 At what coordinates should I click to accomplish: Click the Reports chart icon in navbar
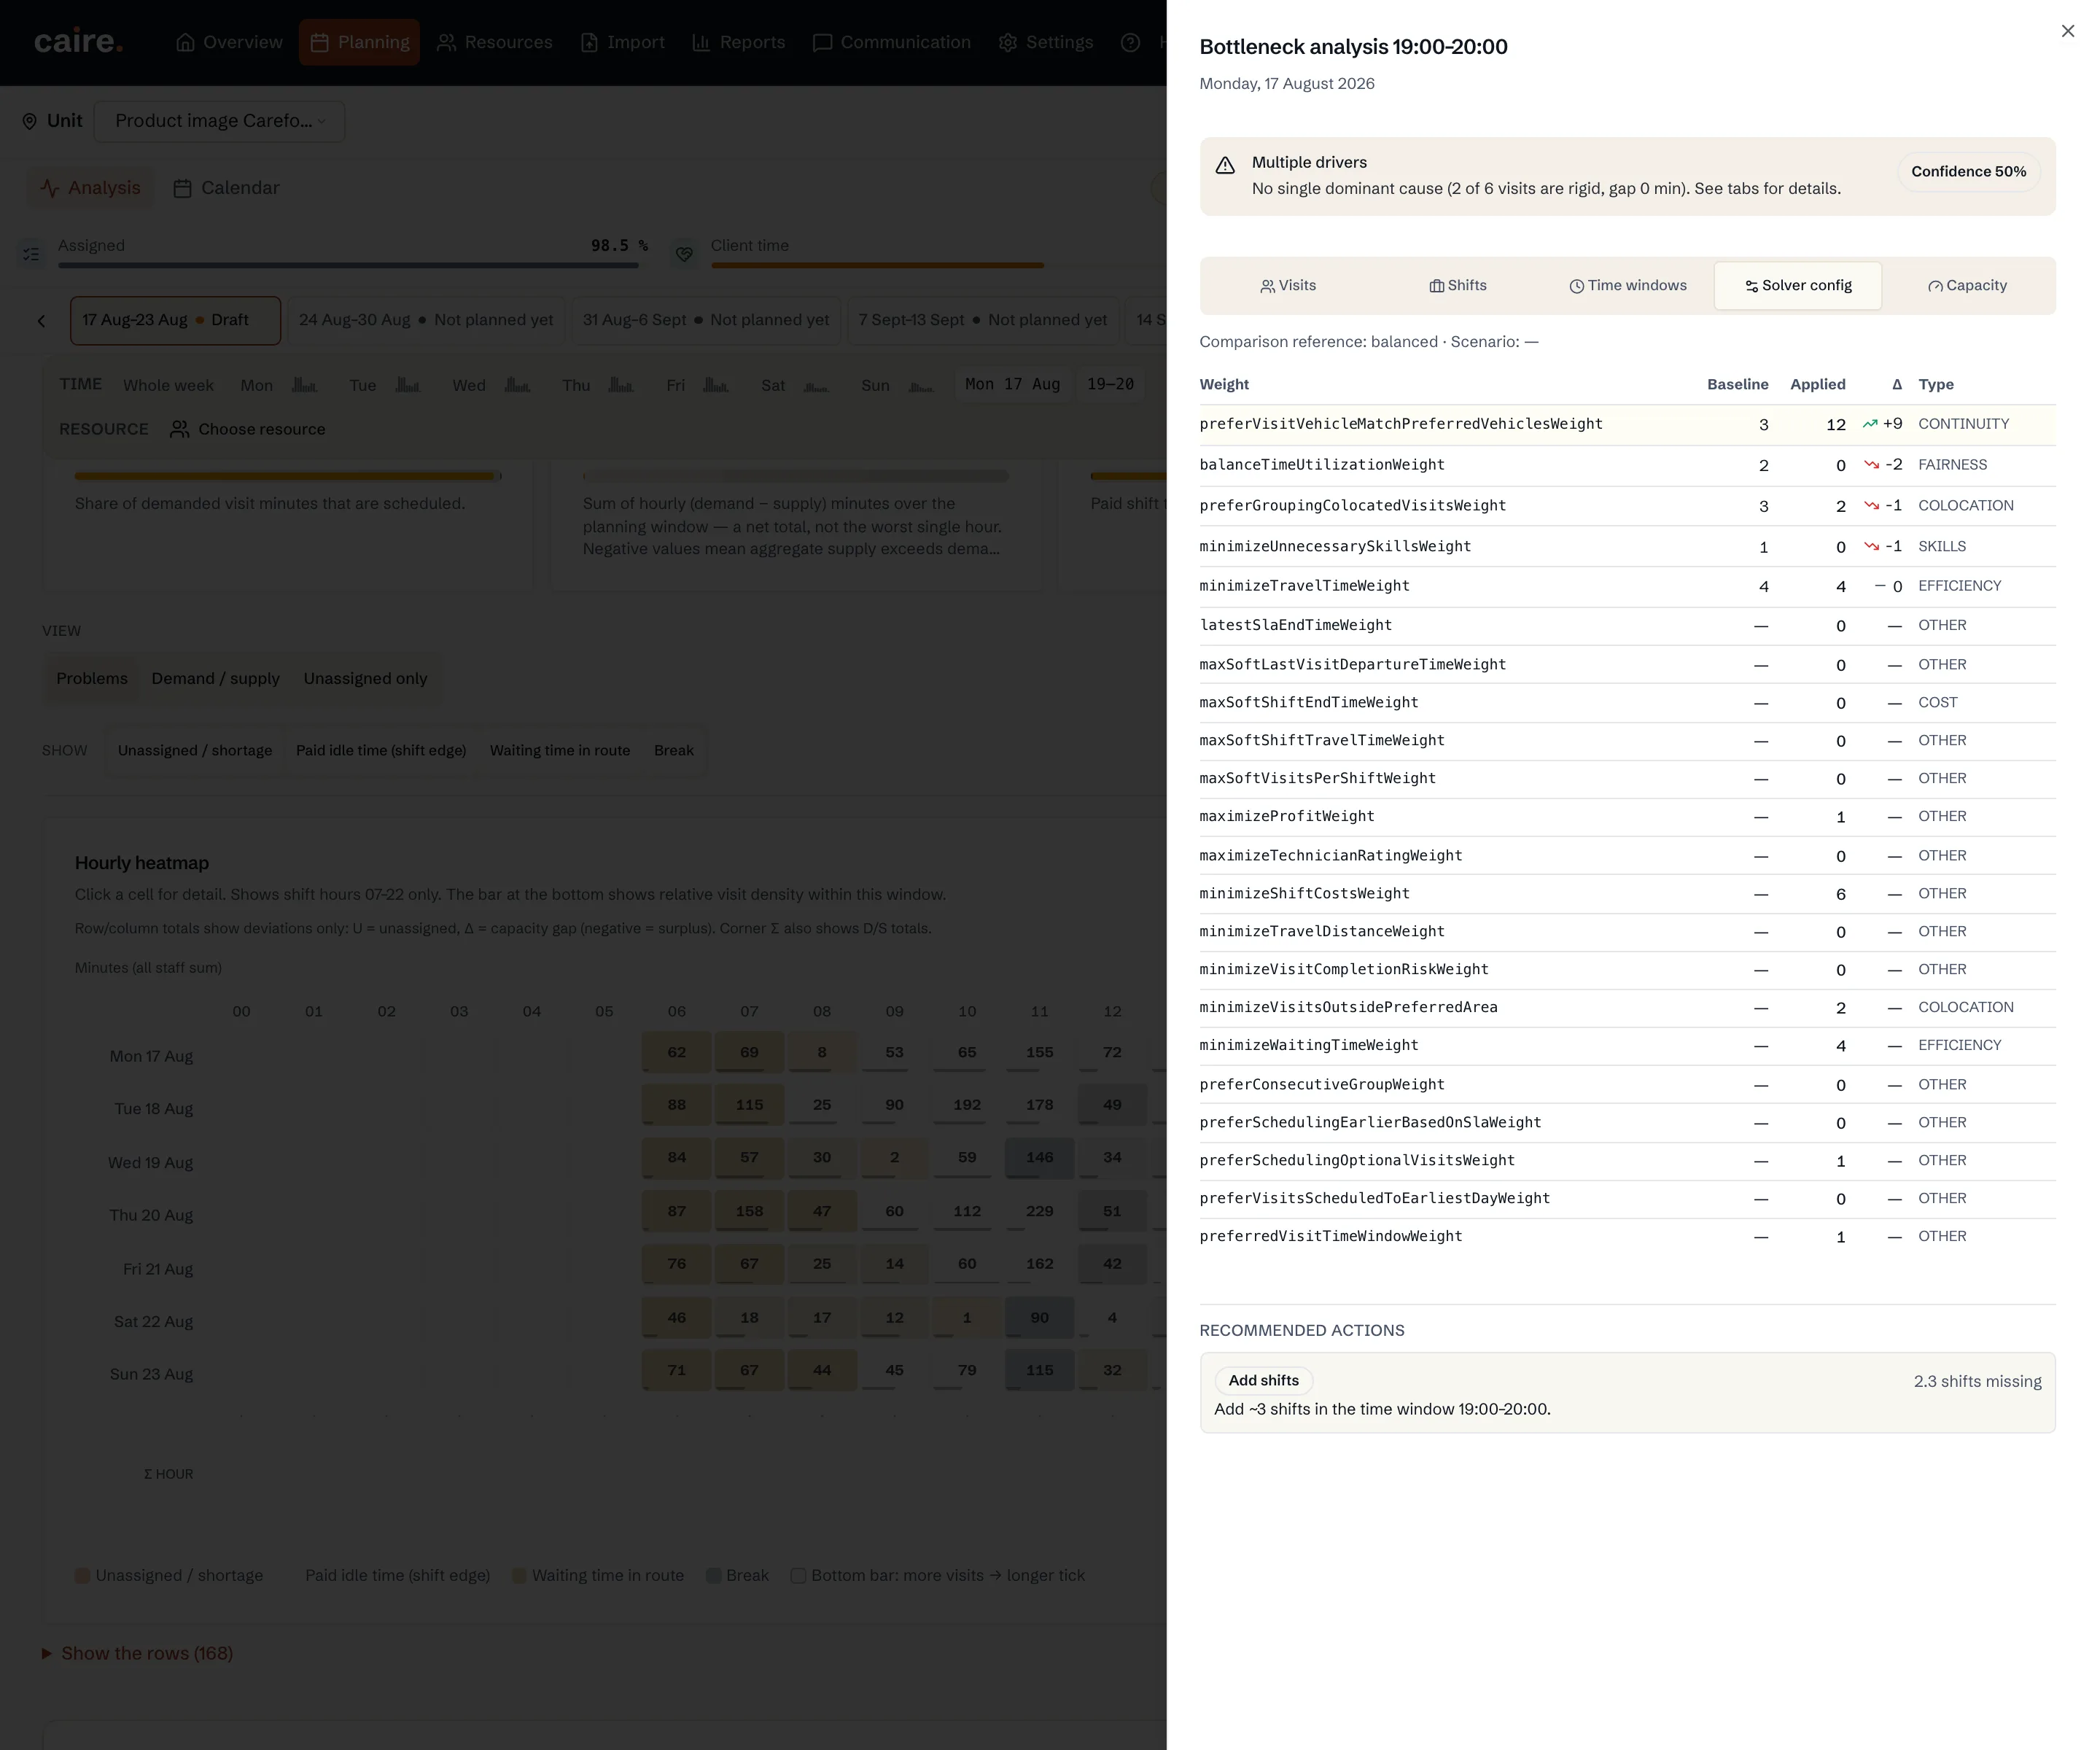[x=701, y=42]
